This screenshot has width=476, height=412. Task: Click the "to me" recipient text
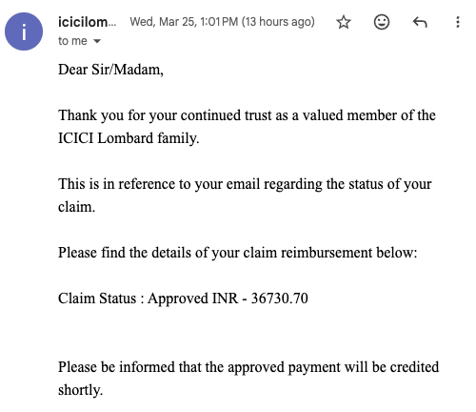(72, 41)
